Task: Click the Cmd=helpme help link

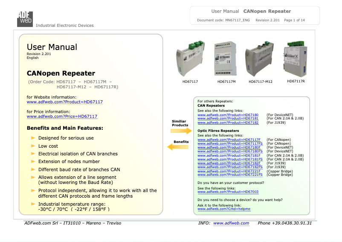Action: [224, 209]
